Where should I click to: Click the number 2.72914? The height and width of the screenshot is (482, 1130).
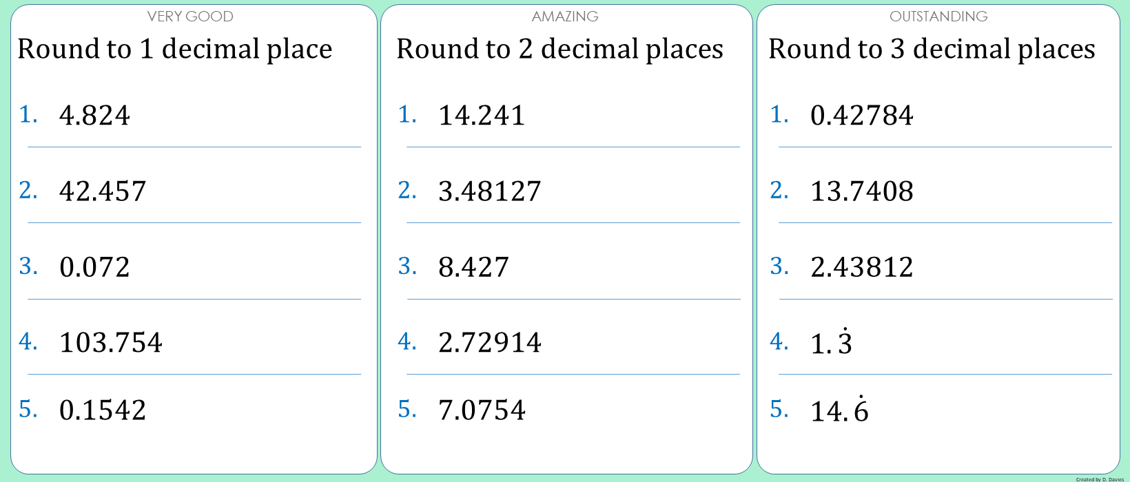pyautogui.click(x=490, y=343)
